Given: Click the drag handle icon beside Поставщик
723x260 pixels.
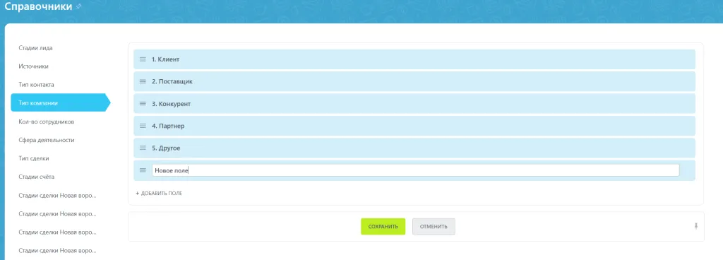Looking at the screenshot, I should (143, 81).
